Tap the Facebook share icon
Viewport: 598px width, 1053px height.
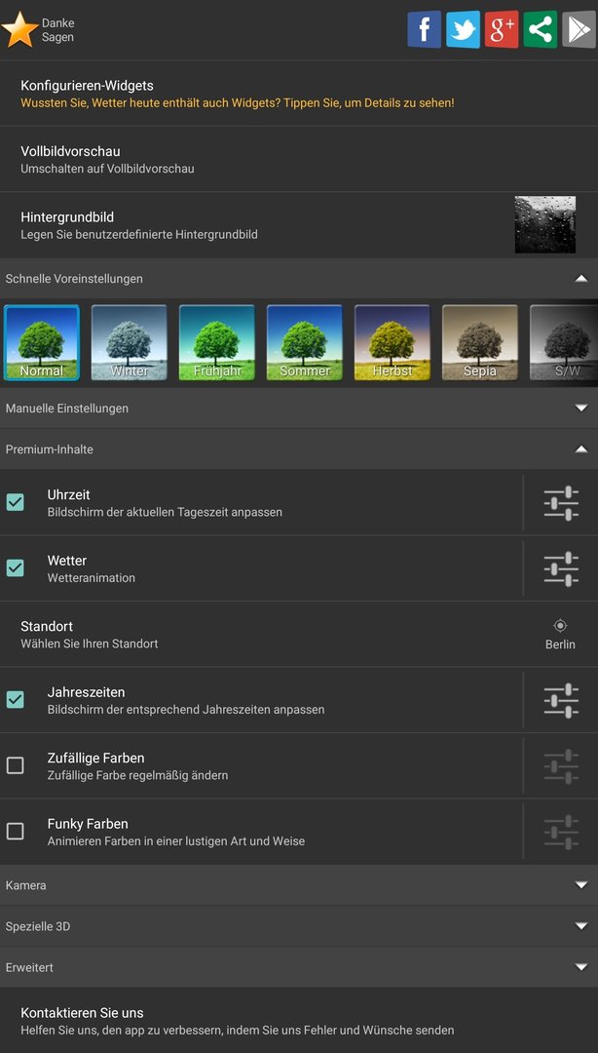424,29
